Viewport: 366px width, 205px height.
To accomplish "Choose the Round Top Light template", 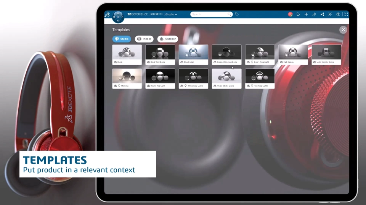I will 160,79.
